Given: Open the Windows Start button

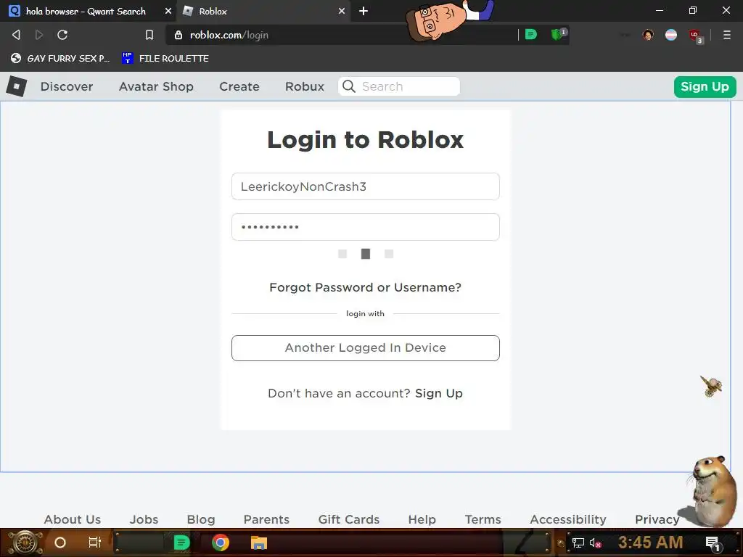Looking at the screenshot, I should tap(25, 542).
